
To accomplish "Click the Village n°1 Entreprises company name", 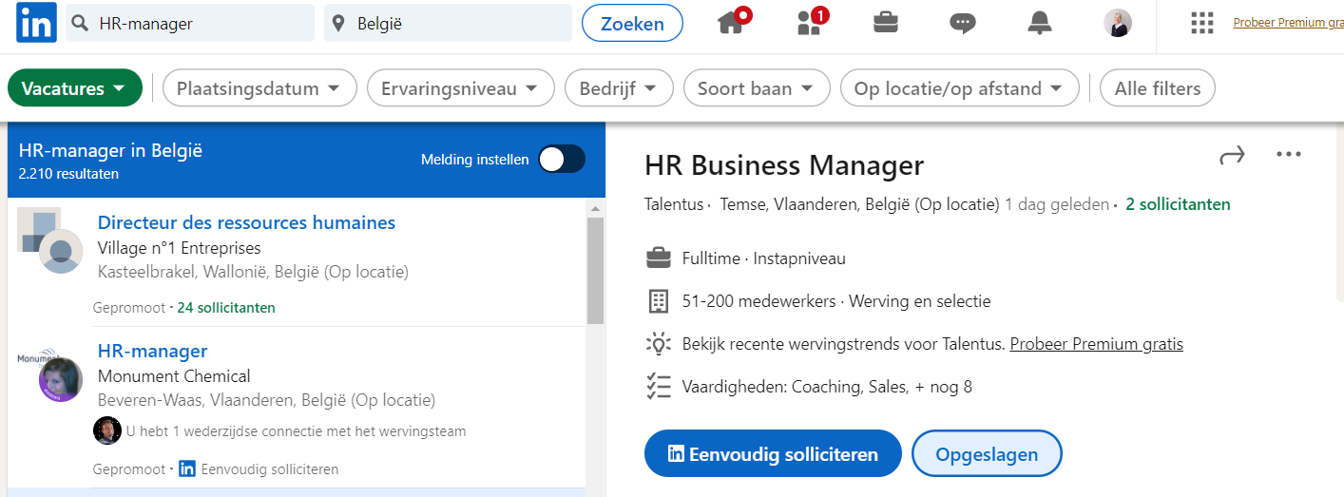I will pos(179,248).
